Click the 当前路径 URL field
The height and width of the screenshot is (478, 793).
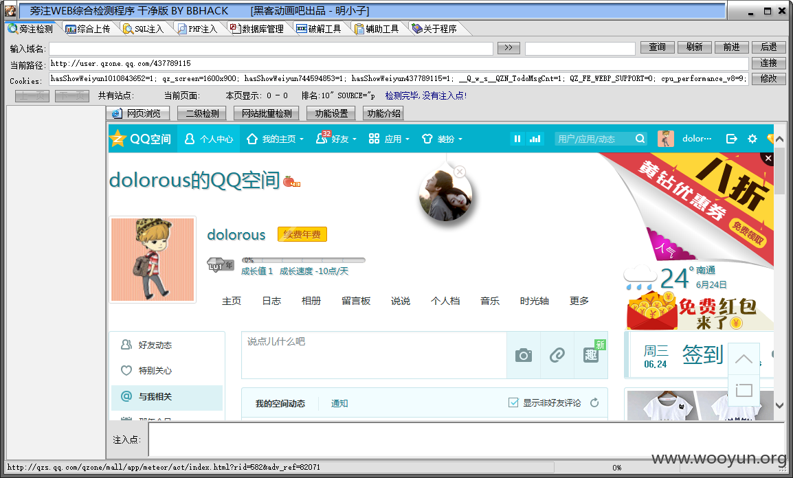pos(399,64)
